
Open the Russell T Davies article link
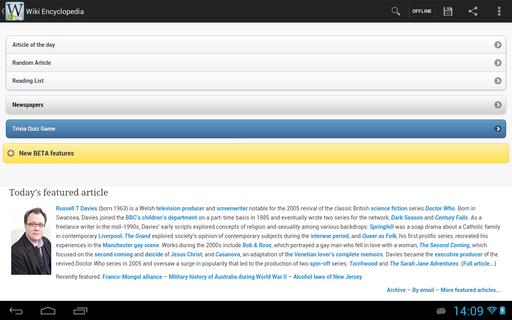(76, 208)
